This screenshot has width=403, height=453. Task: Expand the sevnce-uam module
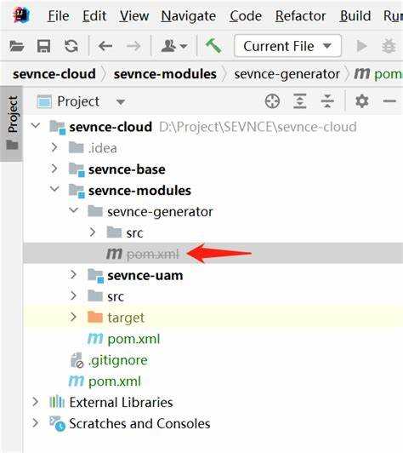tap(73, 274)
